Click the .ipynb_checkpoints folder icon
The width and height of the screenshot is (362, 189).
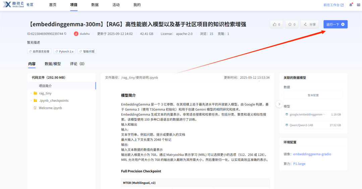click(35, 101)
